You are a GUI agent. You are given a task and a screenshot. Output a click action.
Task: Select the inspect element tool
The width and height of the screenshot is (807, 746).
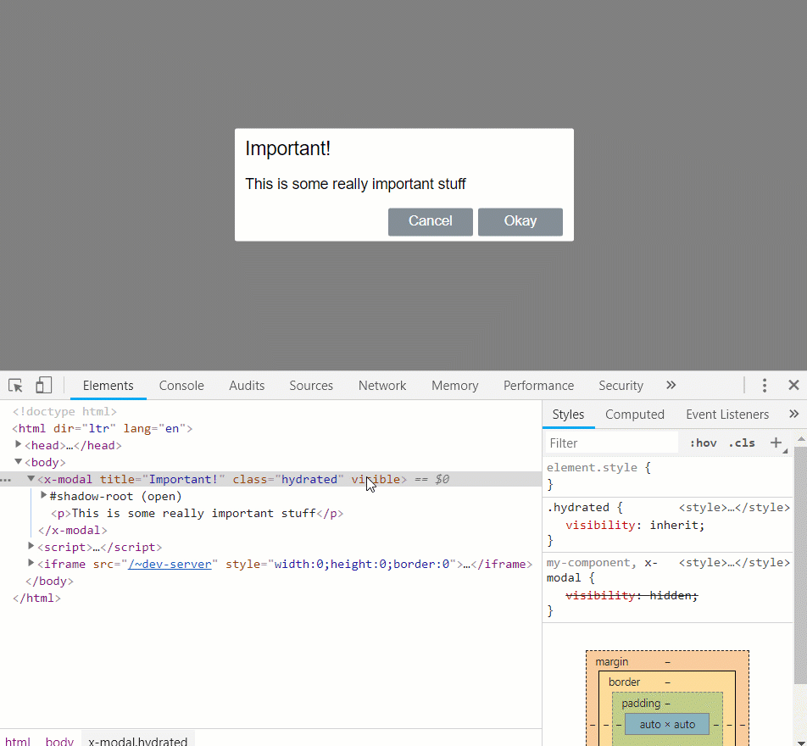click(15, 385)
